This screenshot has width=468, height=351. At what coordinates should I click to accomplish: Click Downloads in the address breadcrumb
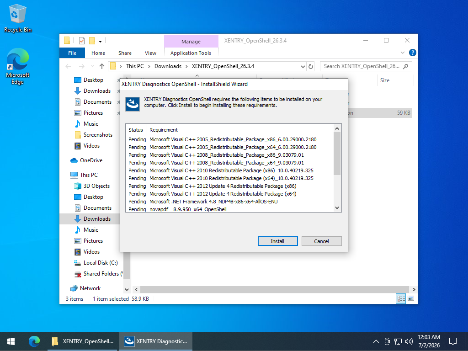click(x=168, y=66)
